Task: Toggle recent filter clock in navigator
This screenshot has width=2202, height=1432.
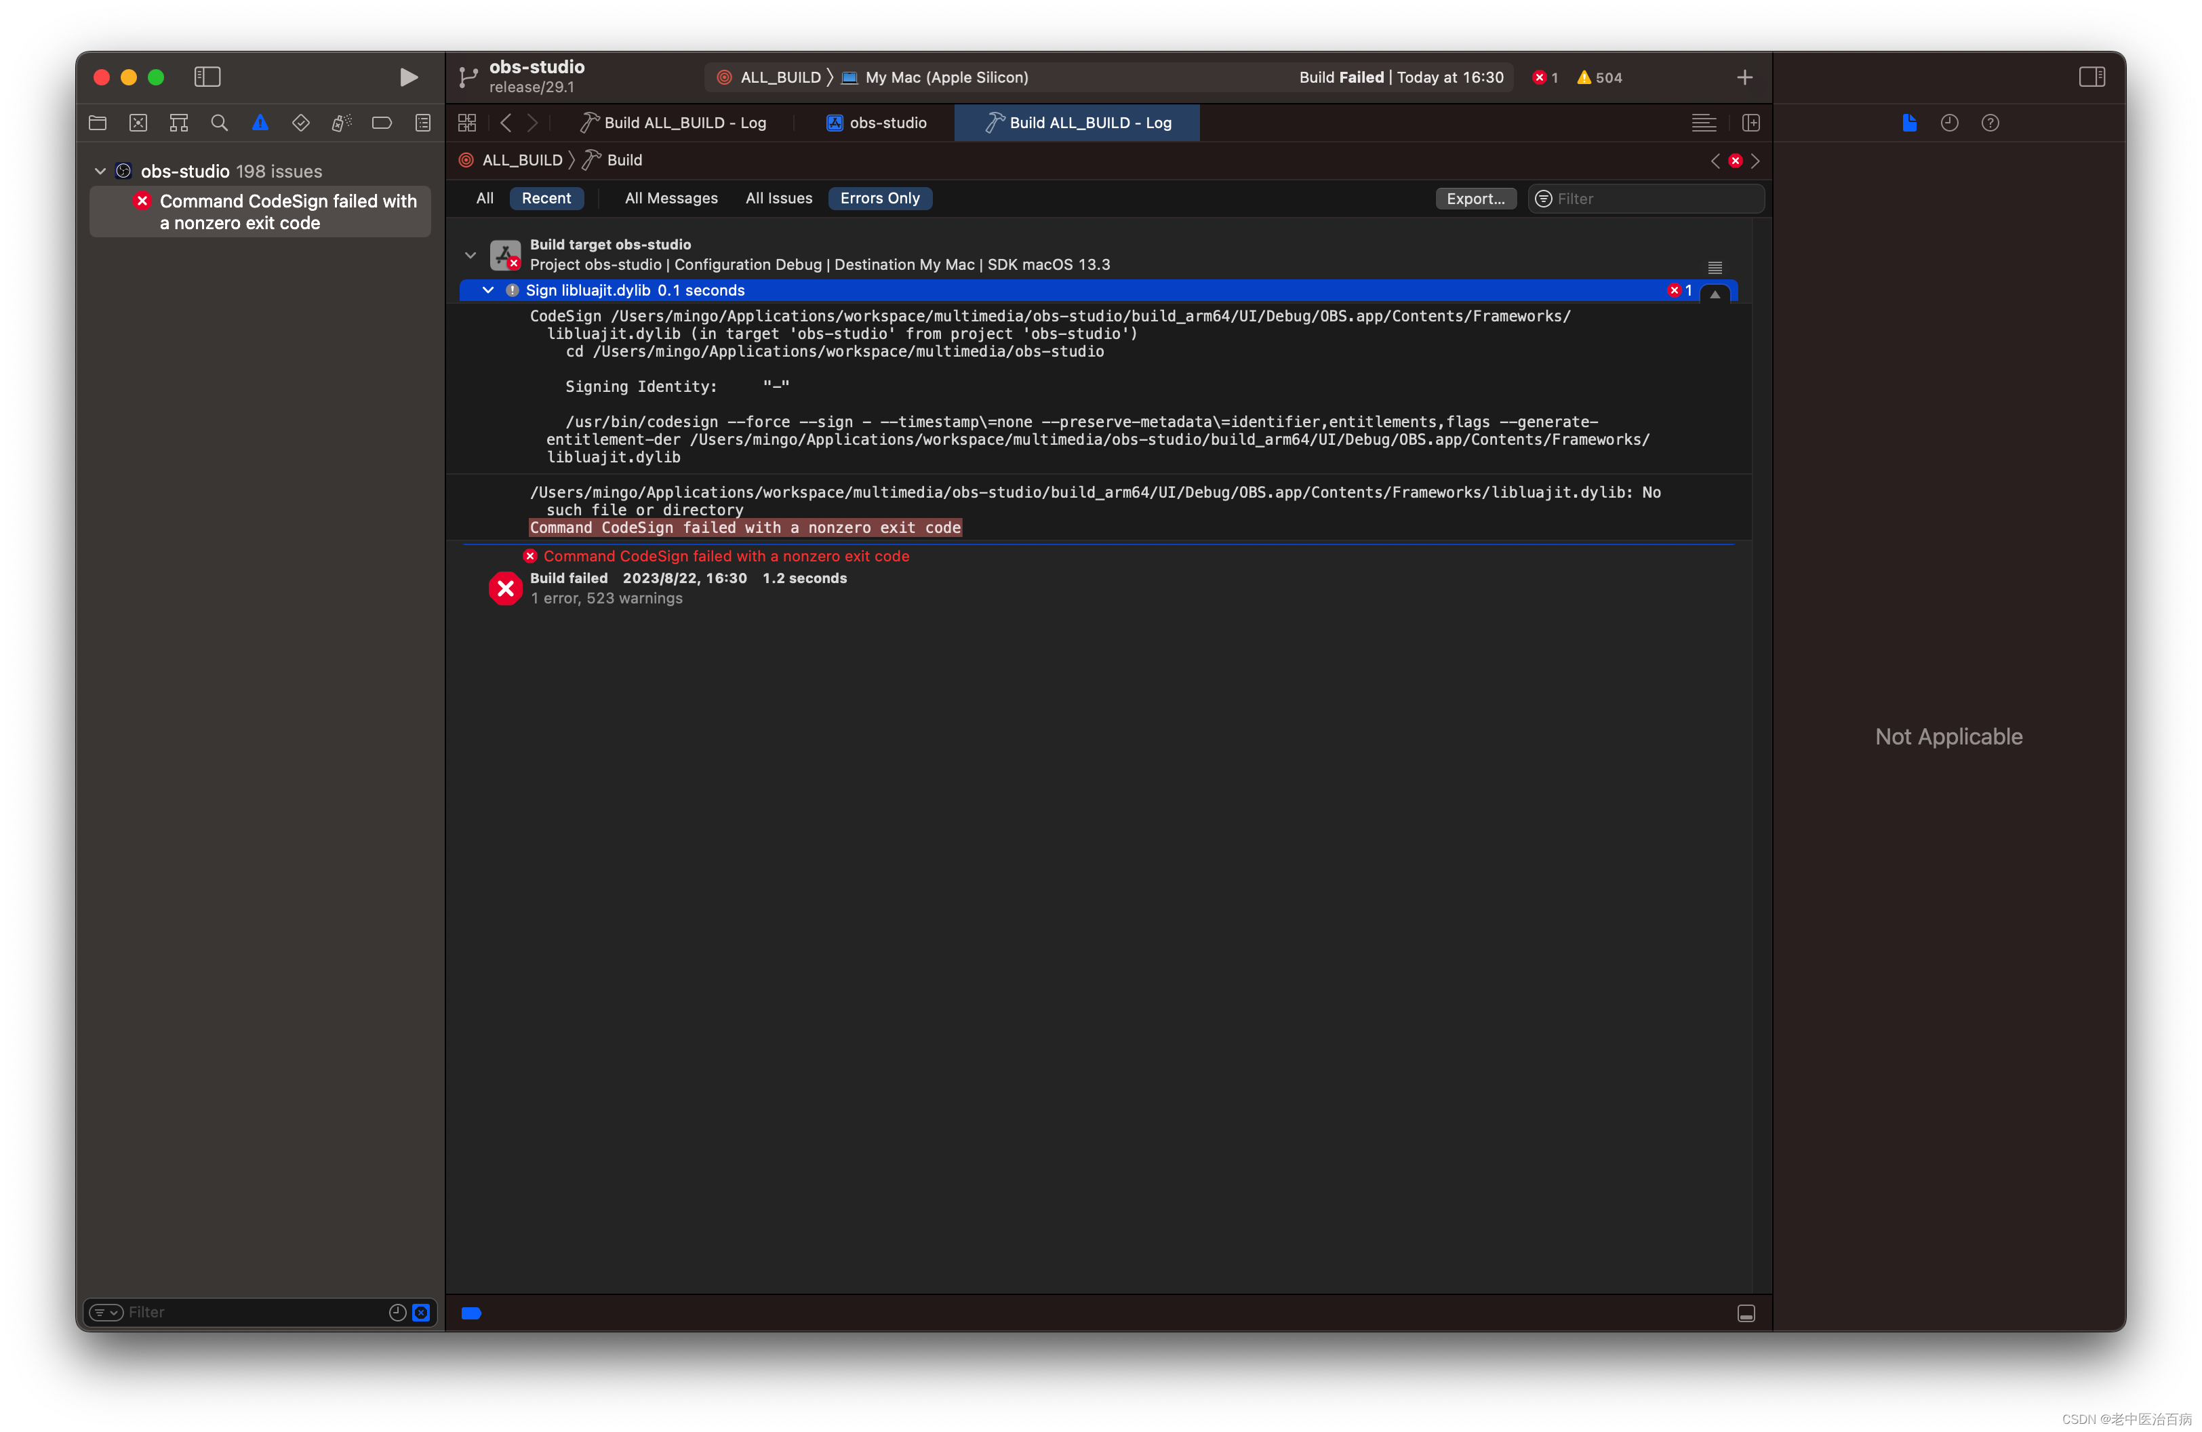Action: pos(398,1313)
